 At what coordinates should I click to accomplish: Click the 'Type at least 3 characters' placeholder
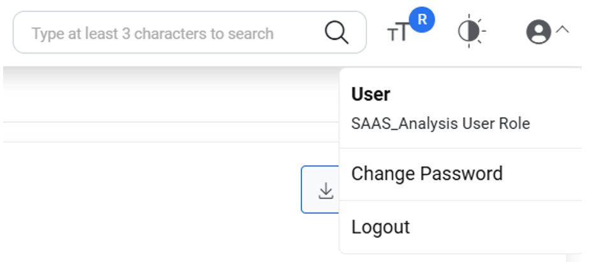click(153, 33)
